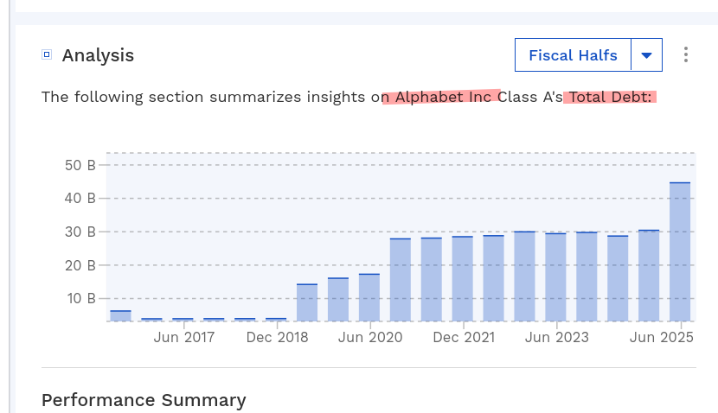Click the Performance Summary heading

(x=144, y=400)
